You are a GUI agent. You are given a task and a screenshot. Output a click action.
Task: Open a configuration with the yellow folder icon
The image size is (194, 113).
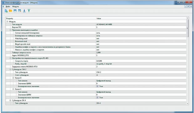11,11
